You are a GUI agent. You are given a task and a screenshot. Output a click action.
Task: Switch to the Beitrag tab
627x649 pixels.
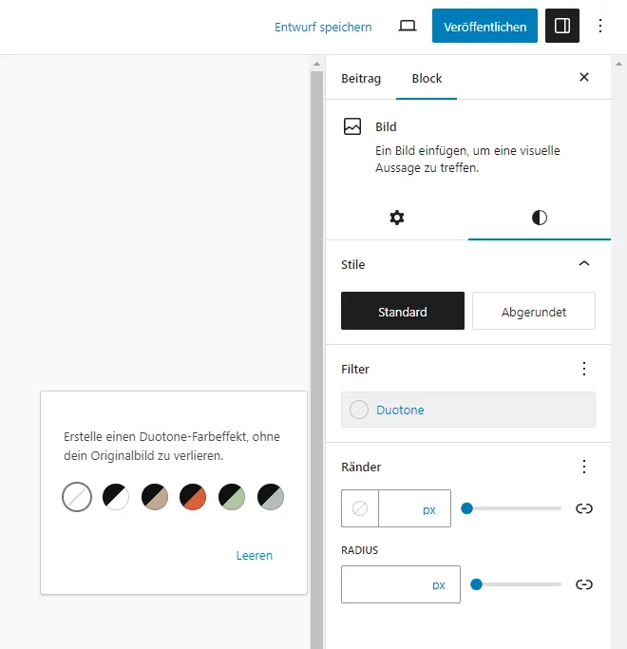tap(361, 78)
